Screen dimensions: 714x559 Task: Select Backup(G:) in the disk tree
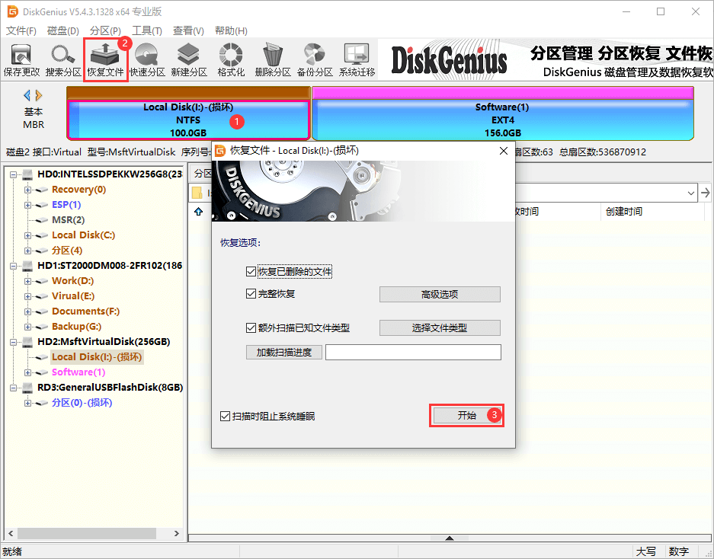76,327
